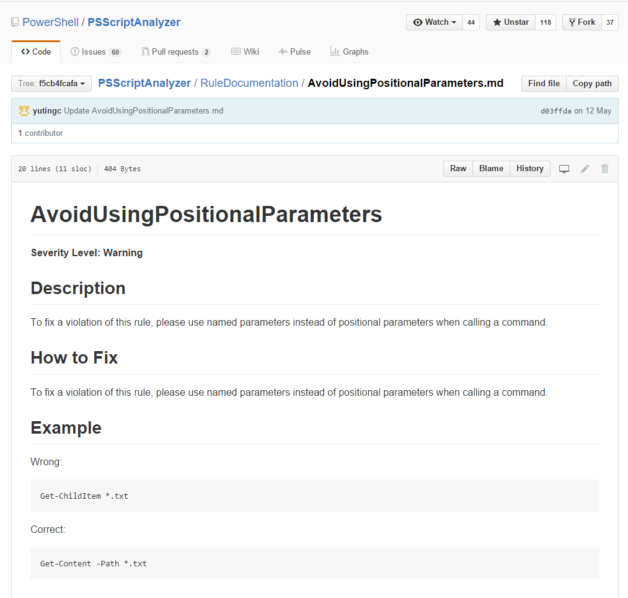The height and width of the screenshot is (598, 628).
Task: Click the How to Fix heading
Action: [x=74, y=357]
